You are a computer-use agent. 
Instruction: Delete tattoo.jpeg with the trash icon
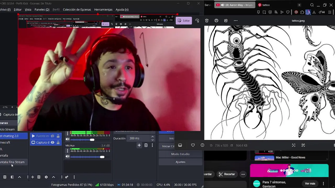[x=207, y=21]
